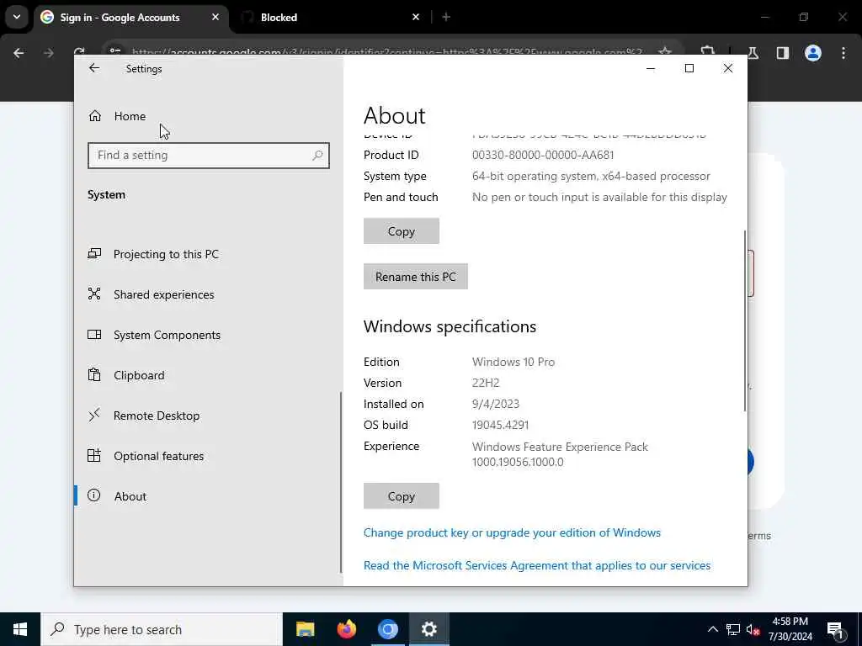Open notification center icon

click(x=836, y=630)
